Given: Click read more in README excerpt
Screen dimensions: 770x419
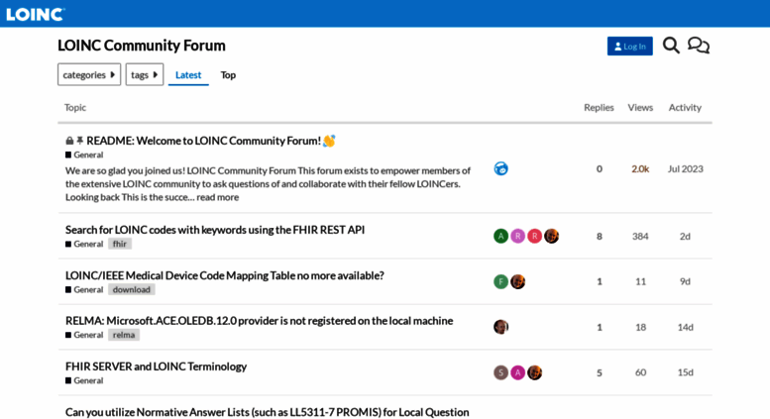Looking at the screenshot, I should pyautogui.click(x=218, y=197).
